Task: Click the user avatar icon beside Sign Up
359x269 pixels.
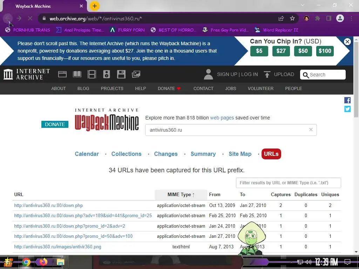Action: [x=208, y=74]
